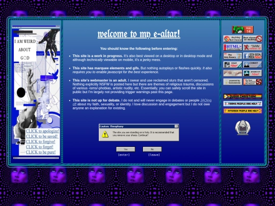The image size is (275, 206).
Task: Click 'This site is not up for debate.' text
Action: click(x=96, y=100)
